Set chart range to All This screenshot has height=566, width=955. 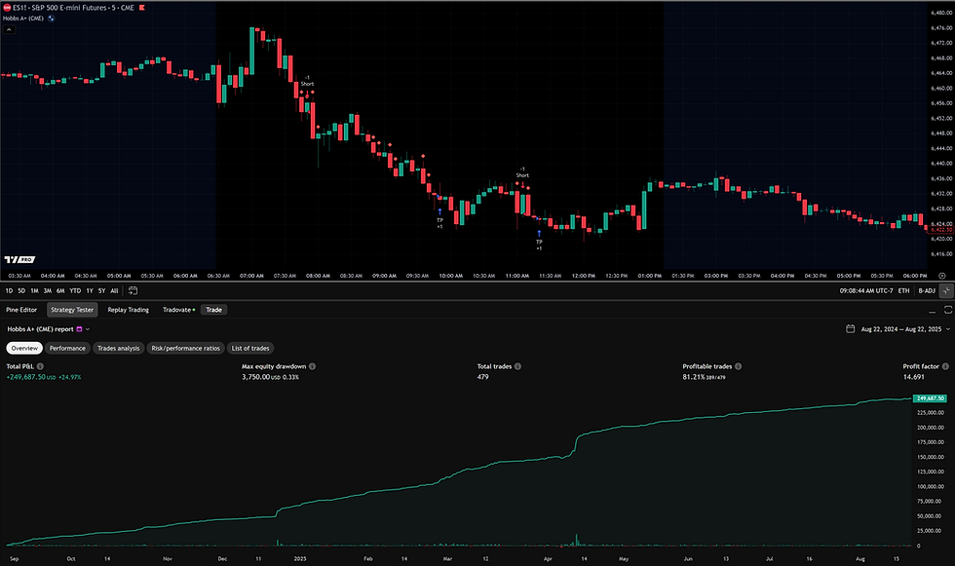pyautogui.click(x=114, y=291)
